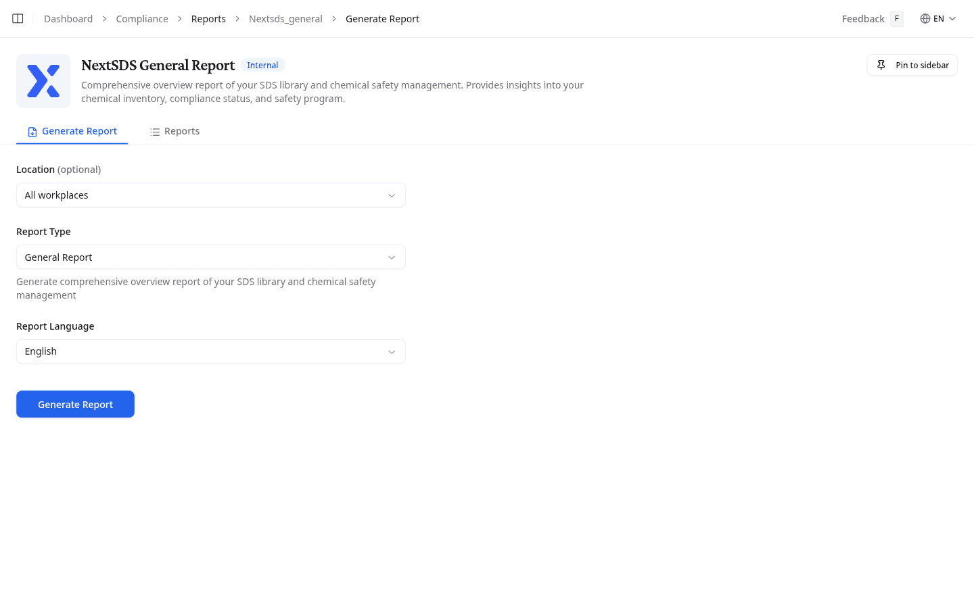Go to Dashboard breadcrumb

point(68,19)
